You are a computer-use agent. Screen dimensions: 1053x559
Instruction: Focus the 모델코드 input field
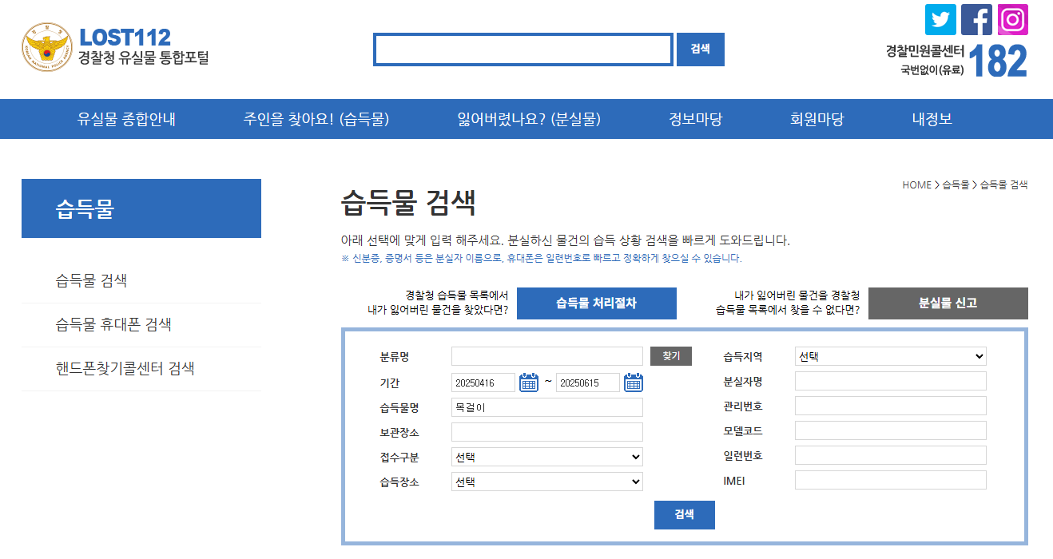(x=891, y=430)
